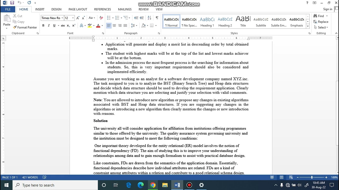Open Word Help question mark

(x=307, y=3)
